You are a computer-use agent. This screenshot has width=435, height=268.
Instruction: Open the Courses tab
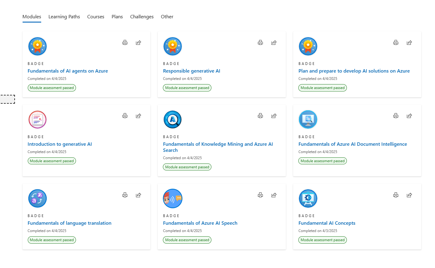coord(96,17)
